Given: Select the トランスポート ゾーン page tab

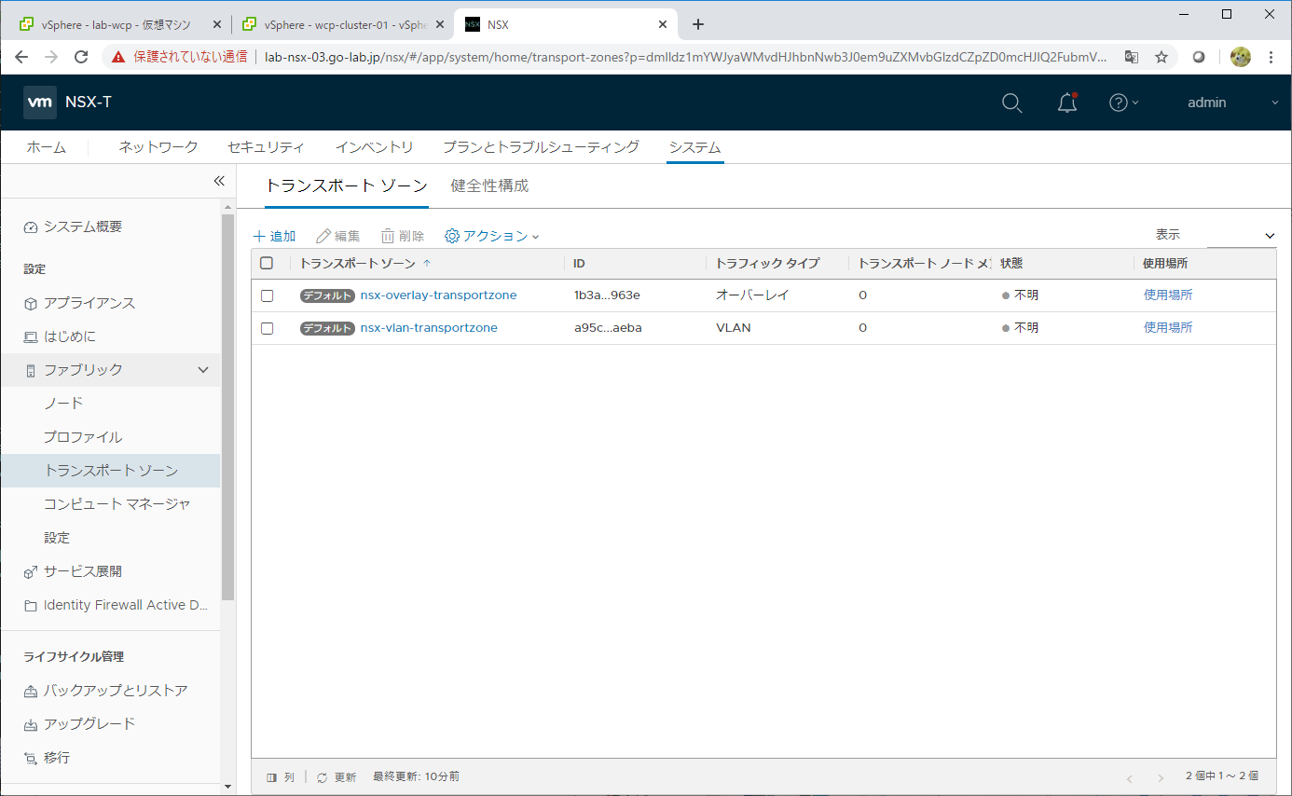Looking at the screenshot, I should point(347,185).
